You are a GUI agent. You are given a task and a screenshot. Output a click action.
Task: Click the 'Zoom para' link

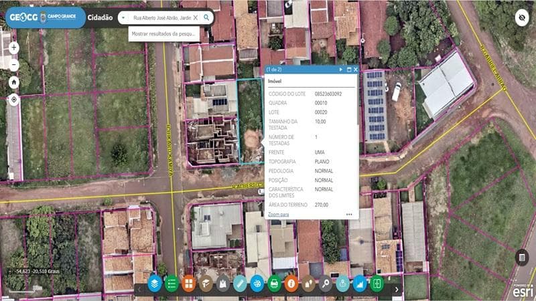pyautogui.click(x=278, y=214)
